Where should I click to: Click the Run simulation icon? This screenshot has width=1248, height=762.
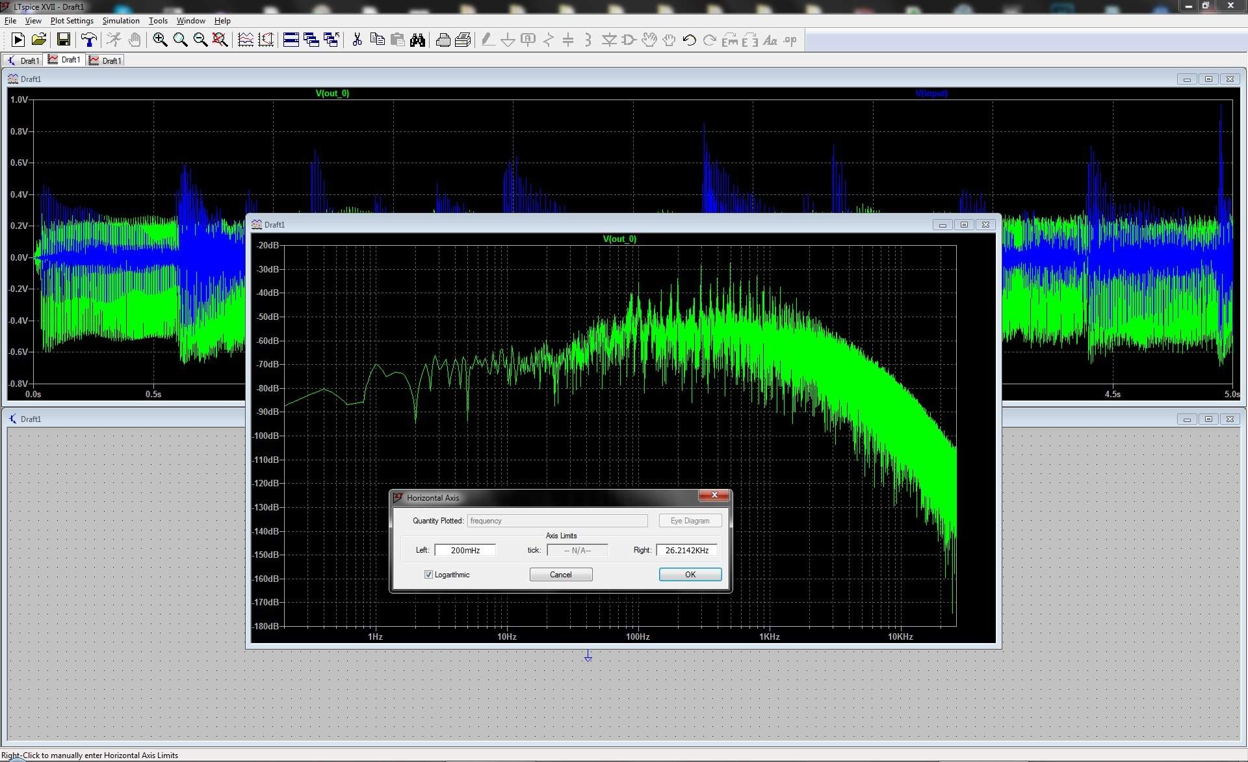(x=18, y=40)
